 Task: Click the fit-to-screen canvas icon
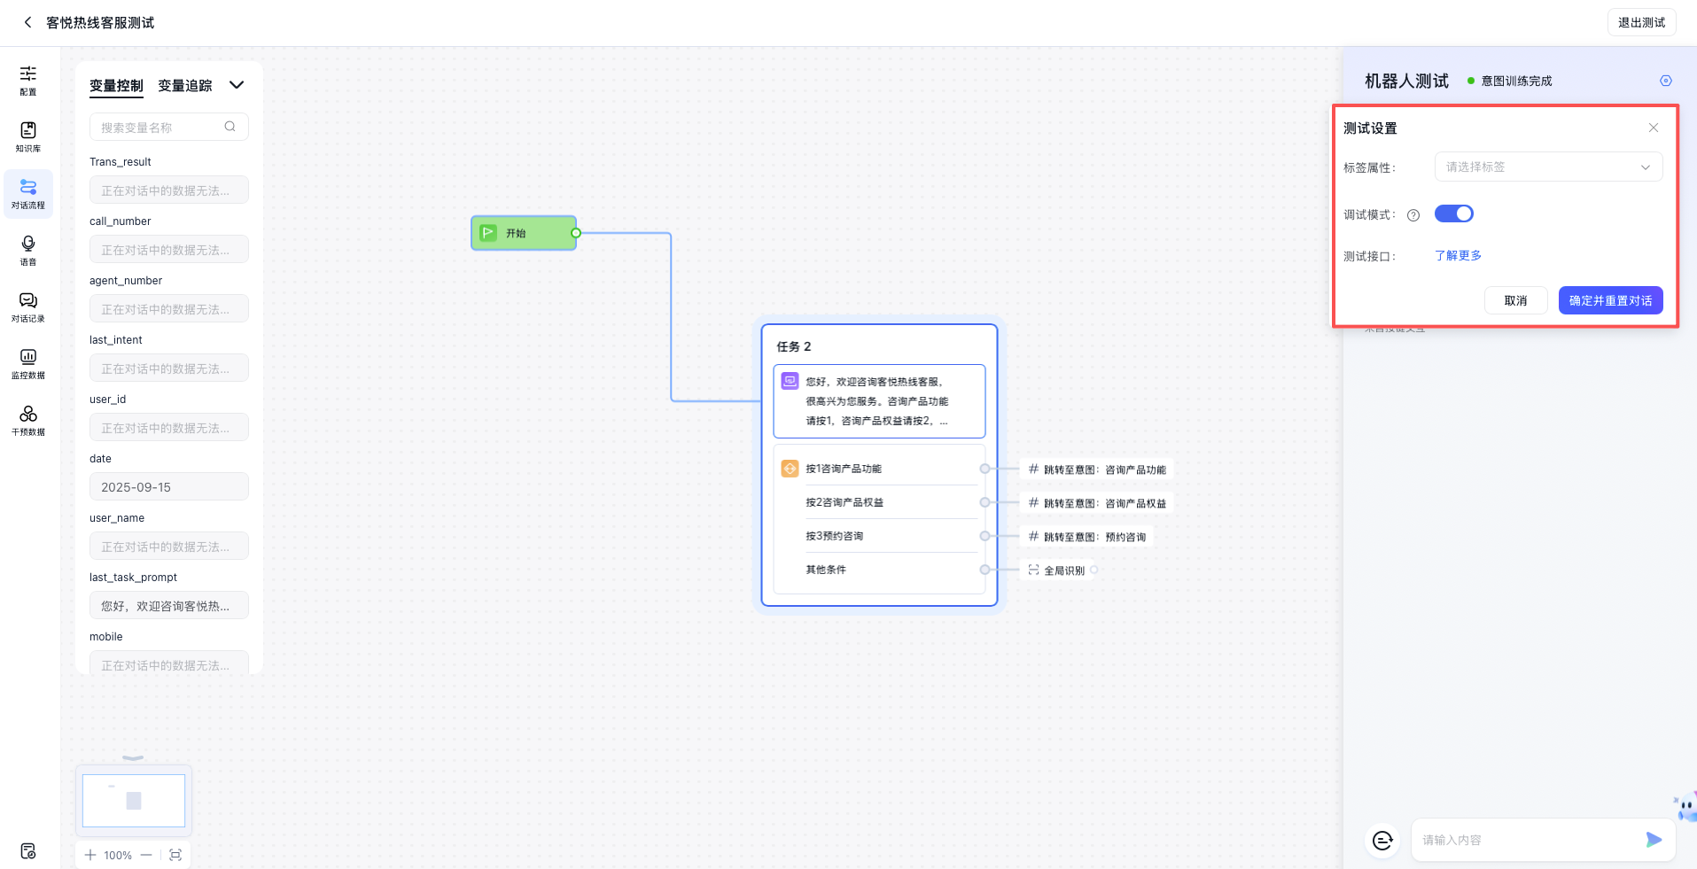coord(175,855)
